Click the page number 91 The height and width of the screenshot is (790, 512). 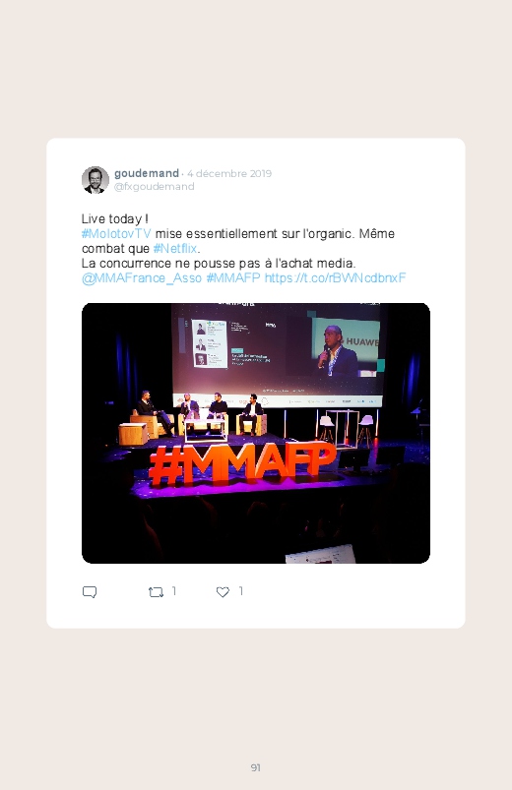pyautogui.click(x=256, y=767)
